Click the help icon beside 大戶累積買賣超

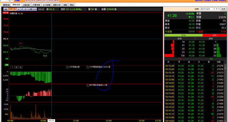[x=87, y=67]
